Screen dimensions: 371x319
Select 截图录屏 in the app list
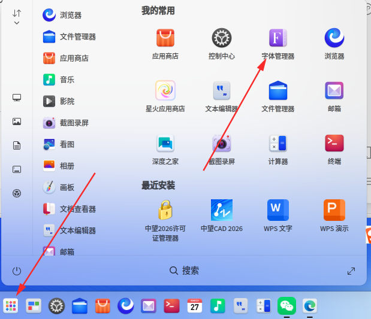coord(66,123)
